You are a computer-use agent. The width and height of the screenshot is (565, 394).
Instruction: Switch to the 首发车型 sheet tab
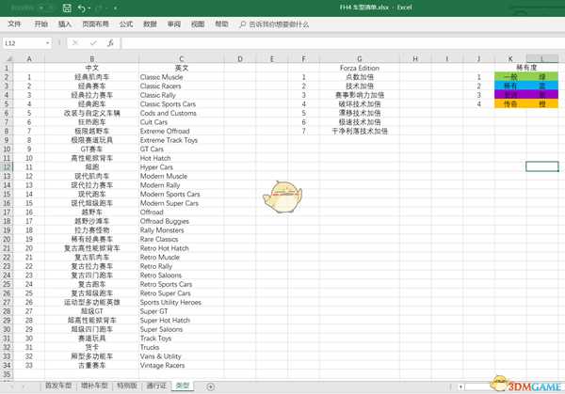coord(58,386)
